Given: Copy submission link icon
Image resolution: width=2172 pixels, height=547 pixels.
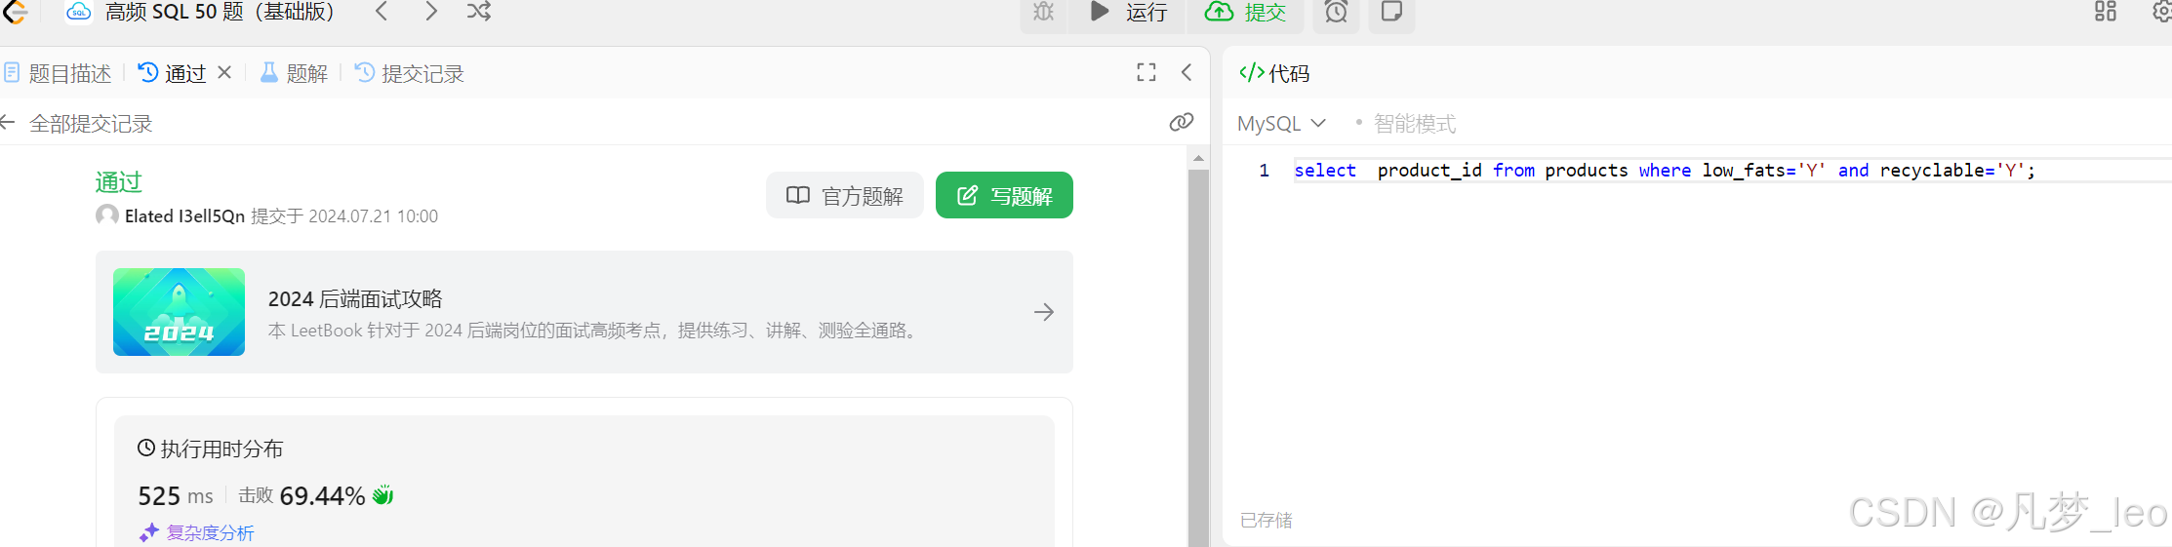Looking at the screenshot, I should coord(1182,122).
